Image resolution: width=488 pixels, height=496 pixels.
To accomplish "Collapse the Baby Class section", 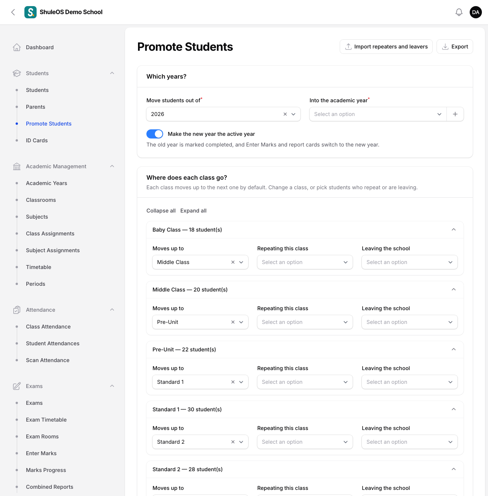I will tap(454, 230).
